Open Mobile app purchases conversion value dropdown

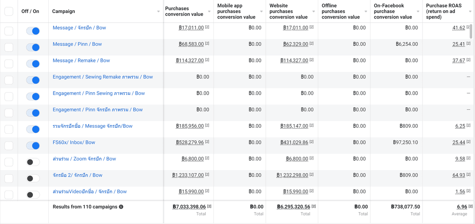[x=262, y=12]
